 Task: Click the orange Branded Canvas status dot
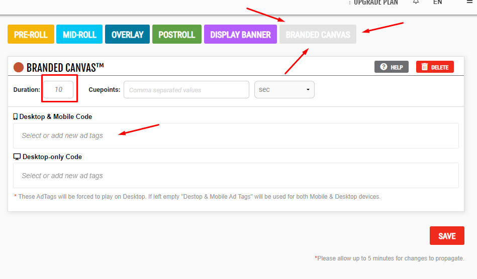(19, 67)
